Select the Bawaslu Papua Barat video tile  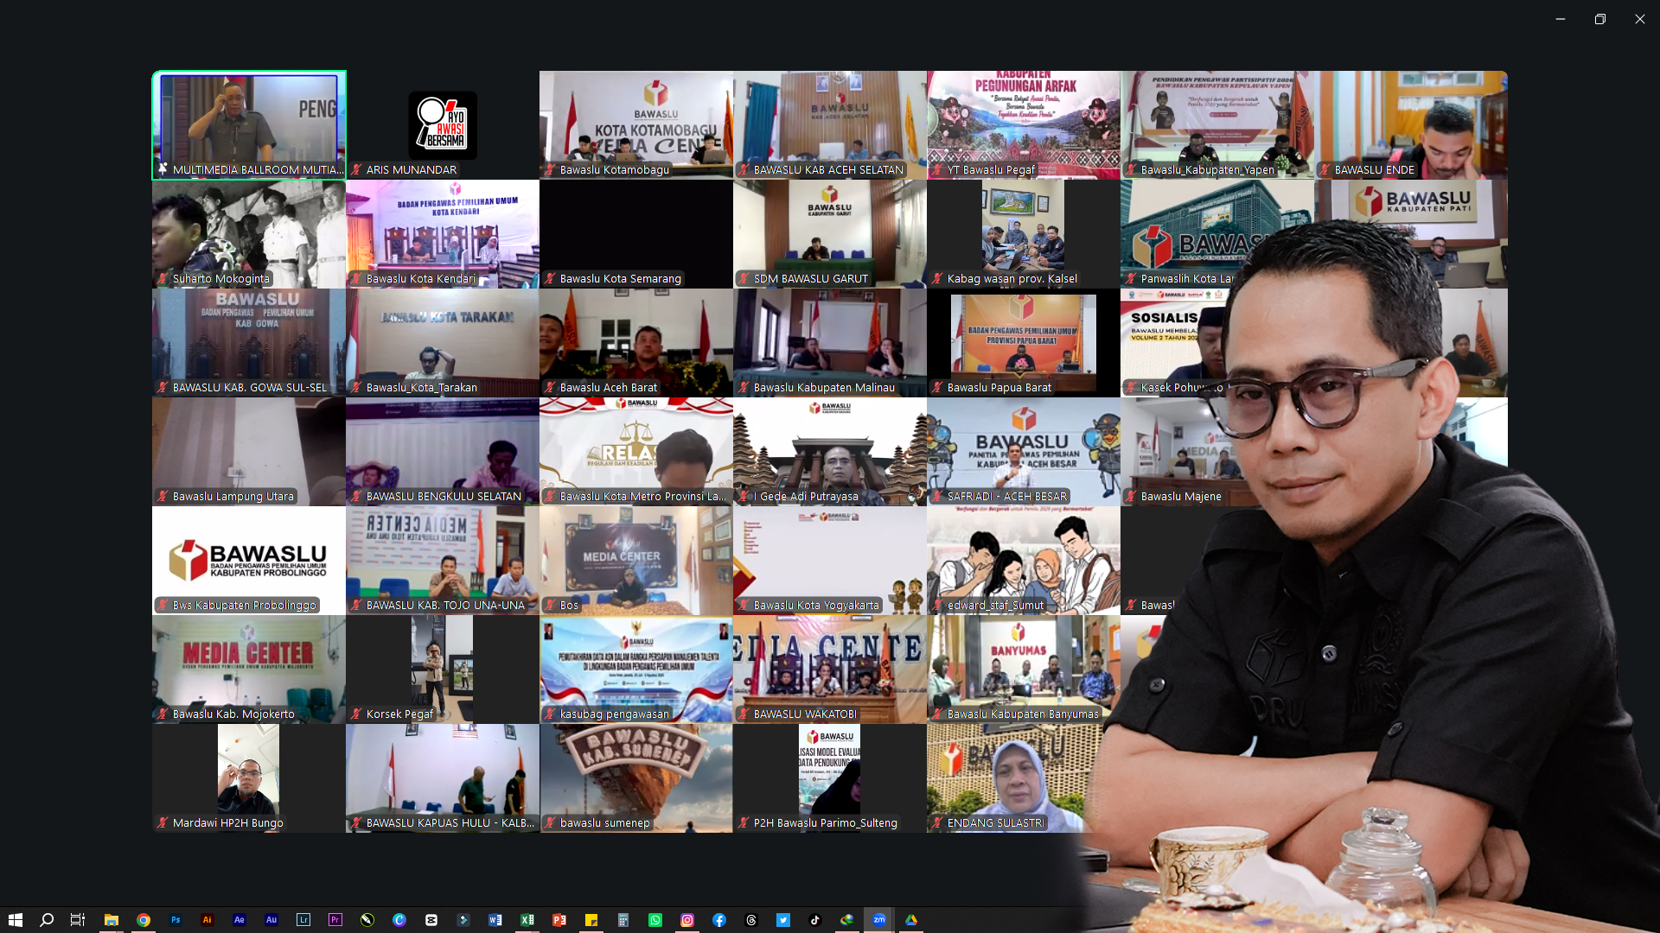point(1024,343)
